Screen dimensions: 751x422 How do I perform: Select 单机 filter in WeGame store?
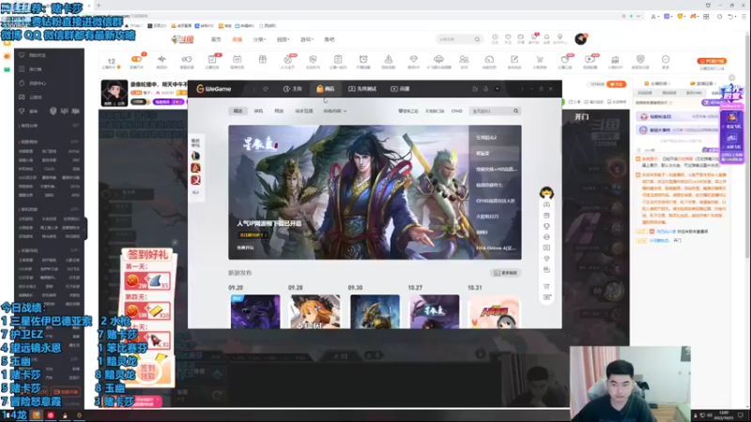[x=259, y=111]
